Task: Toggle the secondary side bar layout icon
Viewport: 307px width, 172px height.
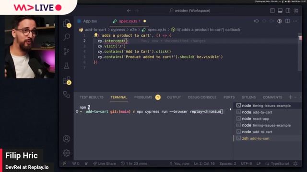Action: (288, 11)
